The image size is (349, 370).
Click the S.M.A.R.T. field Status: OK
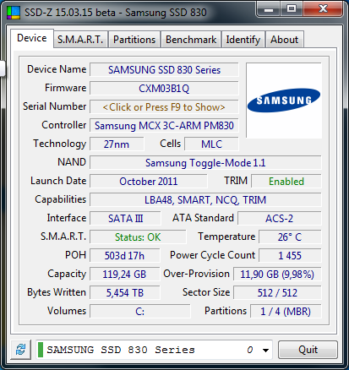(x=138, y=237)
